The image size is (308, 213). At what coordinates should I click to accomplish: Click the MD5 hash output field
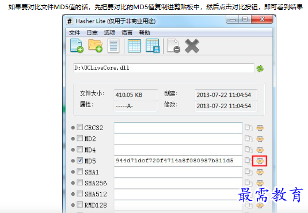[178, 161]
